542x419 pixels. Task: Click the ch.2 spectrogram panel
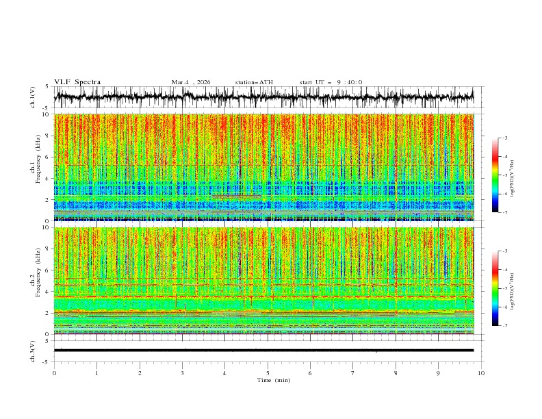[263, 281]
